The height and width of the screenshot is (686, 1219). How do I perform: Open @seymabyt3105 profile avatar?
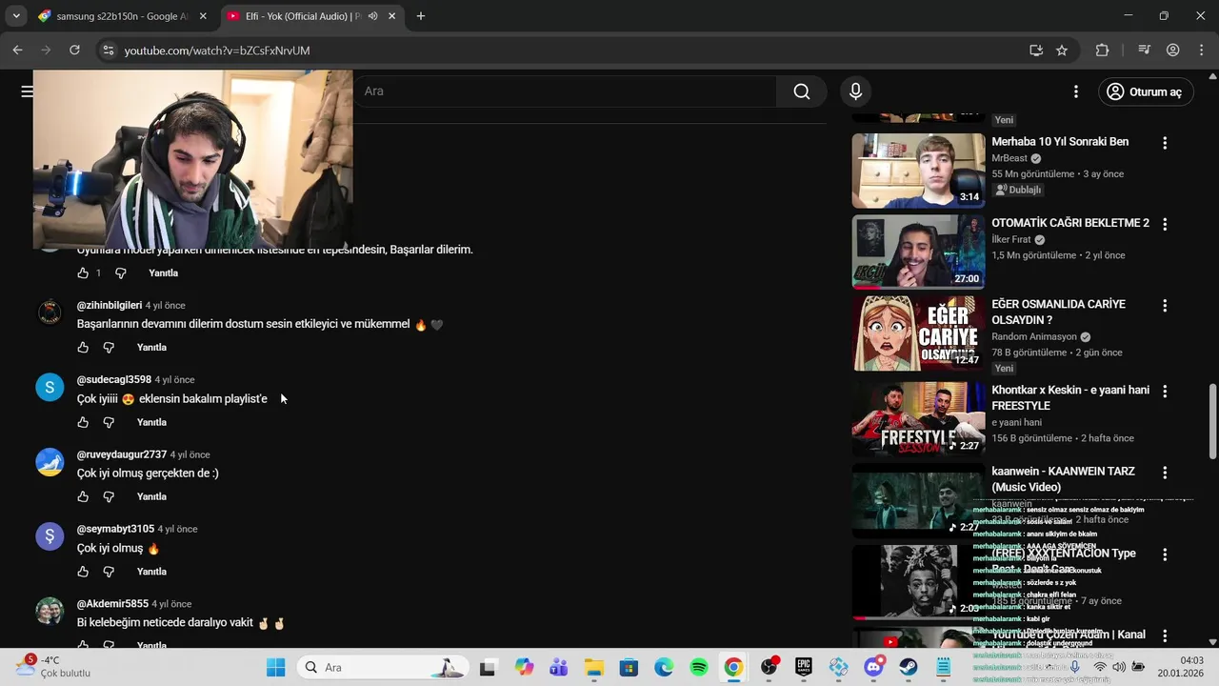[50, 536]
